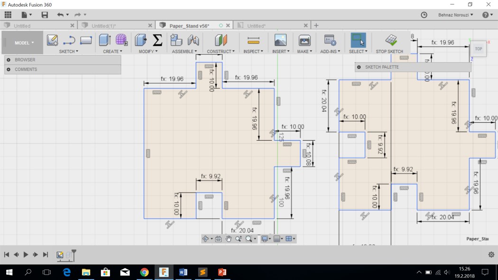Image resolution: width=498 pixels, height=280 pixels.
Task: Expand the CONSTRUCT menu
Action: (x=221, y=51)
